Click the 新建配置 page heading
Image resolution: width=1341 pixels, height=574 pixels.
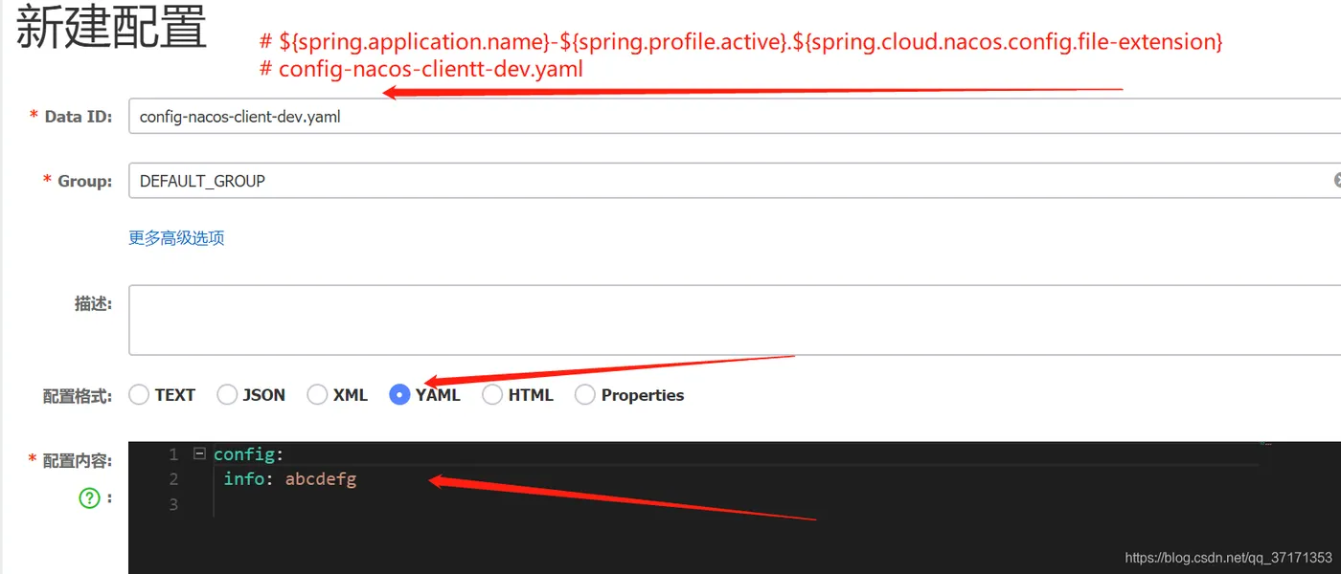(x=111, y=28)
